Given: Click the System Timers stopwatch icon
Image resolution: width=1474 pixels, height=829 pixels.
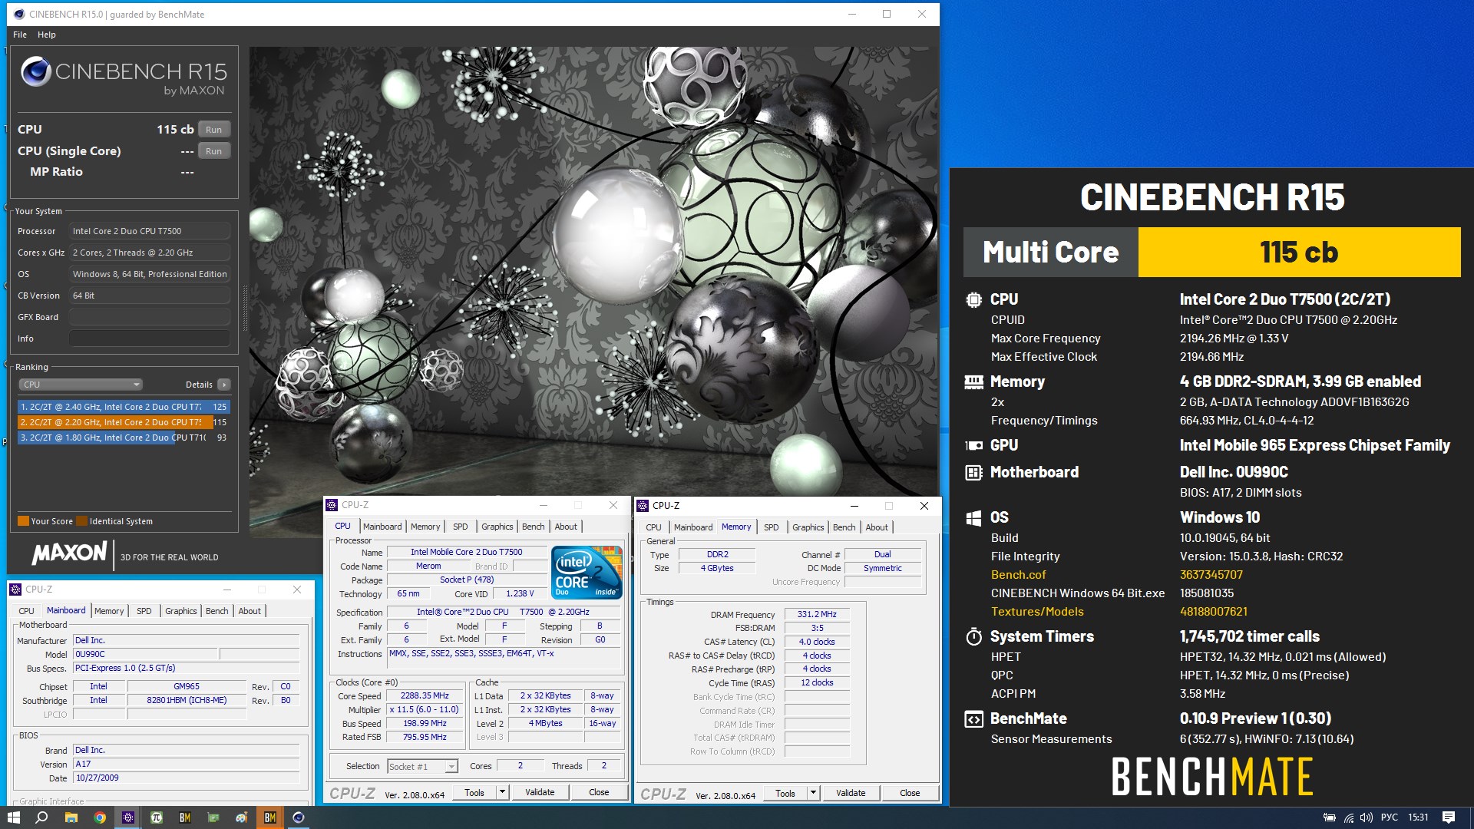Looking at the screenshot, I should tap(973, 636).
